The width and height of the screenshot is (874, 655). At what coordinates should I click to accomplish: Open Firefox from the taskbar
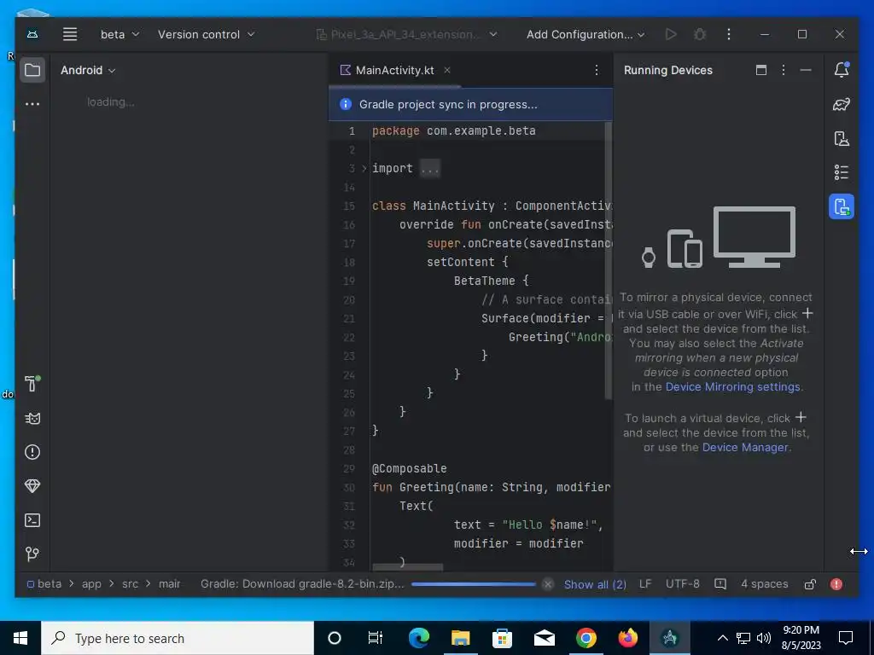[x=627, y=638]
